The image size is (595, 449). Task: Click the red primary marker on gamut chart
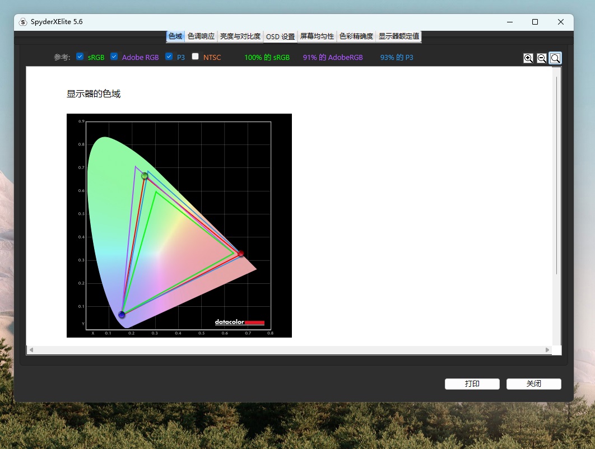coord(241,254)
